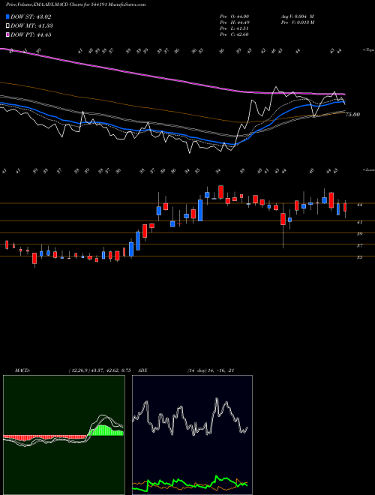Image resolution: width=375 pixels, height=495 pixels.
Task: Click the 'Pre L: 41.51' value
Action: (235, 28)
